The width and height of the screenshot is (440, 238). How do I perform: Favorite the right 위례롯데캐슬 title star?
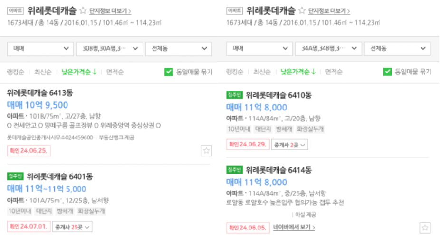(x=302, y=10)
